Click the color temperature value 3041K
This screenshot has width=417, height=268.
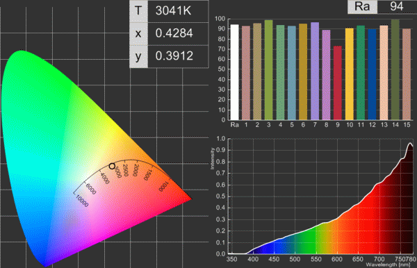coord(173,11)
